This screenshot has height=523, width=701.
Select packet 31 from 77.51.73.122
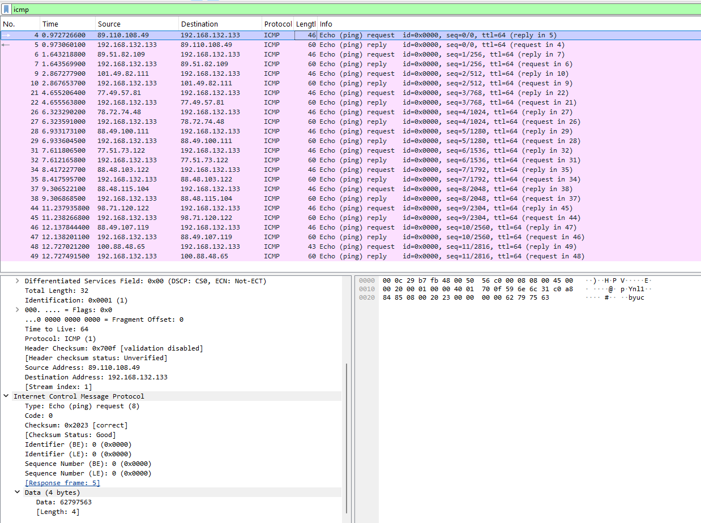coord(350,150)
